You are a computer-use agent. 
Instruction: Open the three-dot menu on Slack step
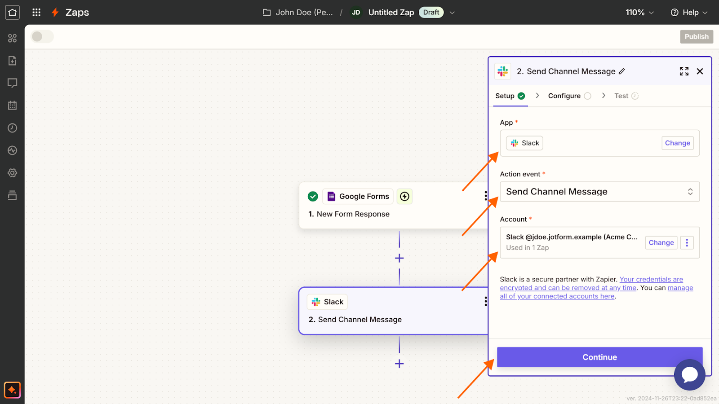tap(485, 301)
